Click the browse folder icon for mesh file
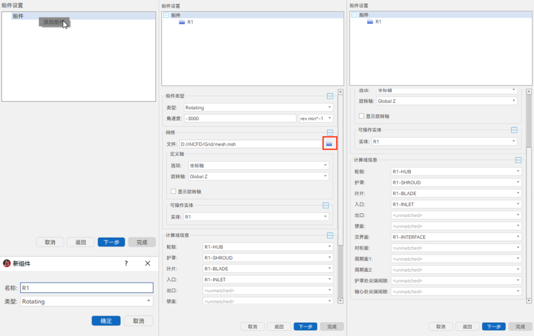 tap(329, 143)
